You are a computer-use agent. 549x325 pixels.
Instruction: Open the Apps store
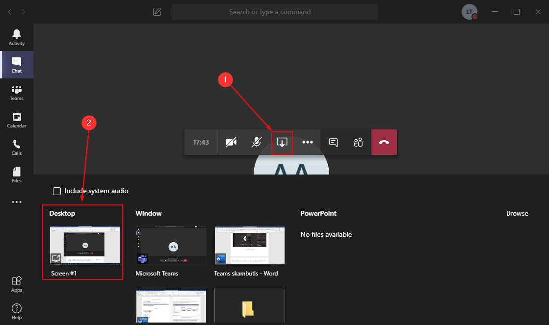pyautogui.click(x=17, y=284)
